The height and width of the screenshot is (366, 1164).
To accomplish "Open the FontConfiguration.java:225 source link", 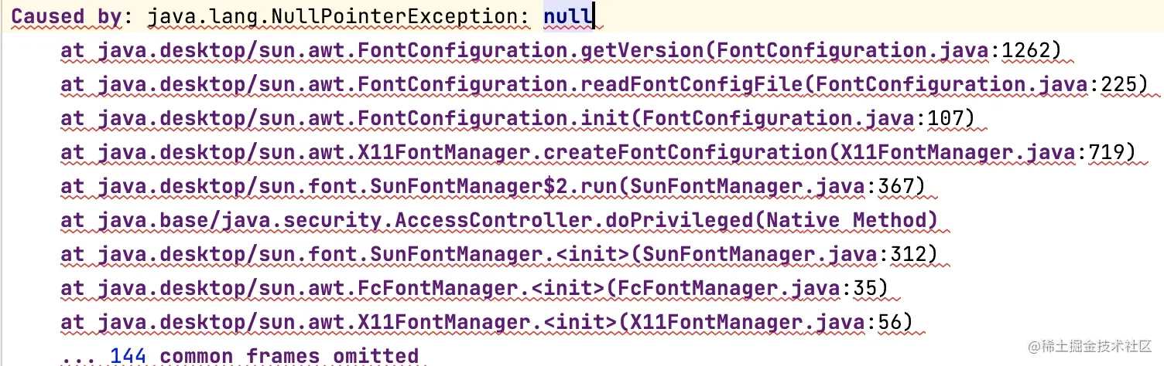I will click(x=980, y=85).
